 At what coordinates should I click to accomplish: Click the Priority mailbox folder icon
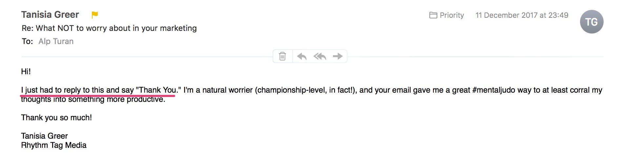coord(433,15)
